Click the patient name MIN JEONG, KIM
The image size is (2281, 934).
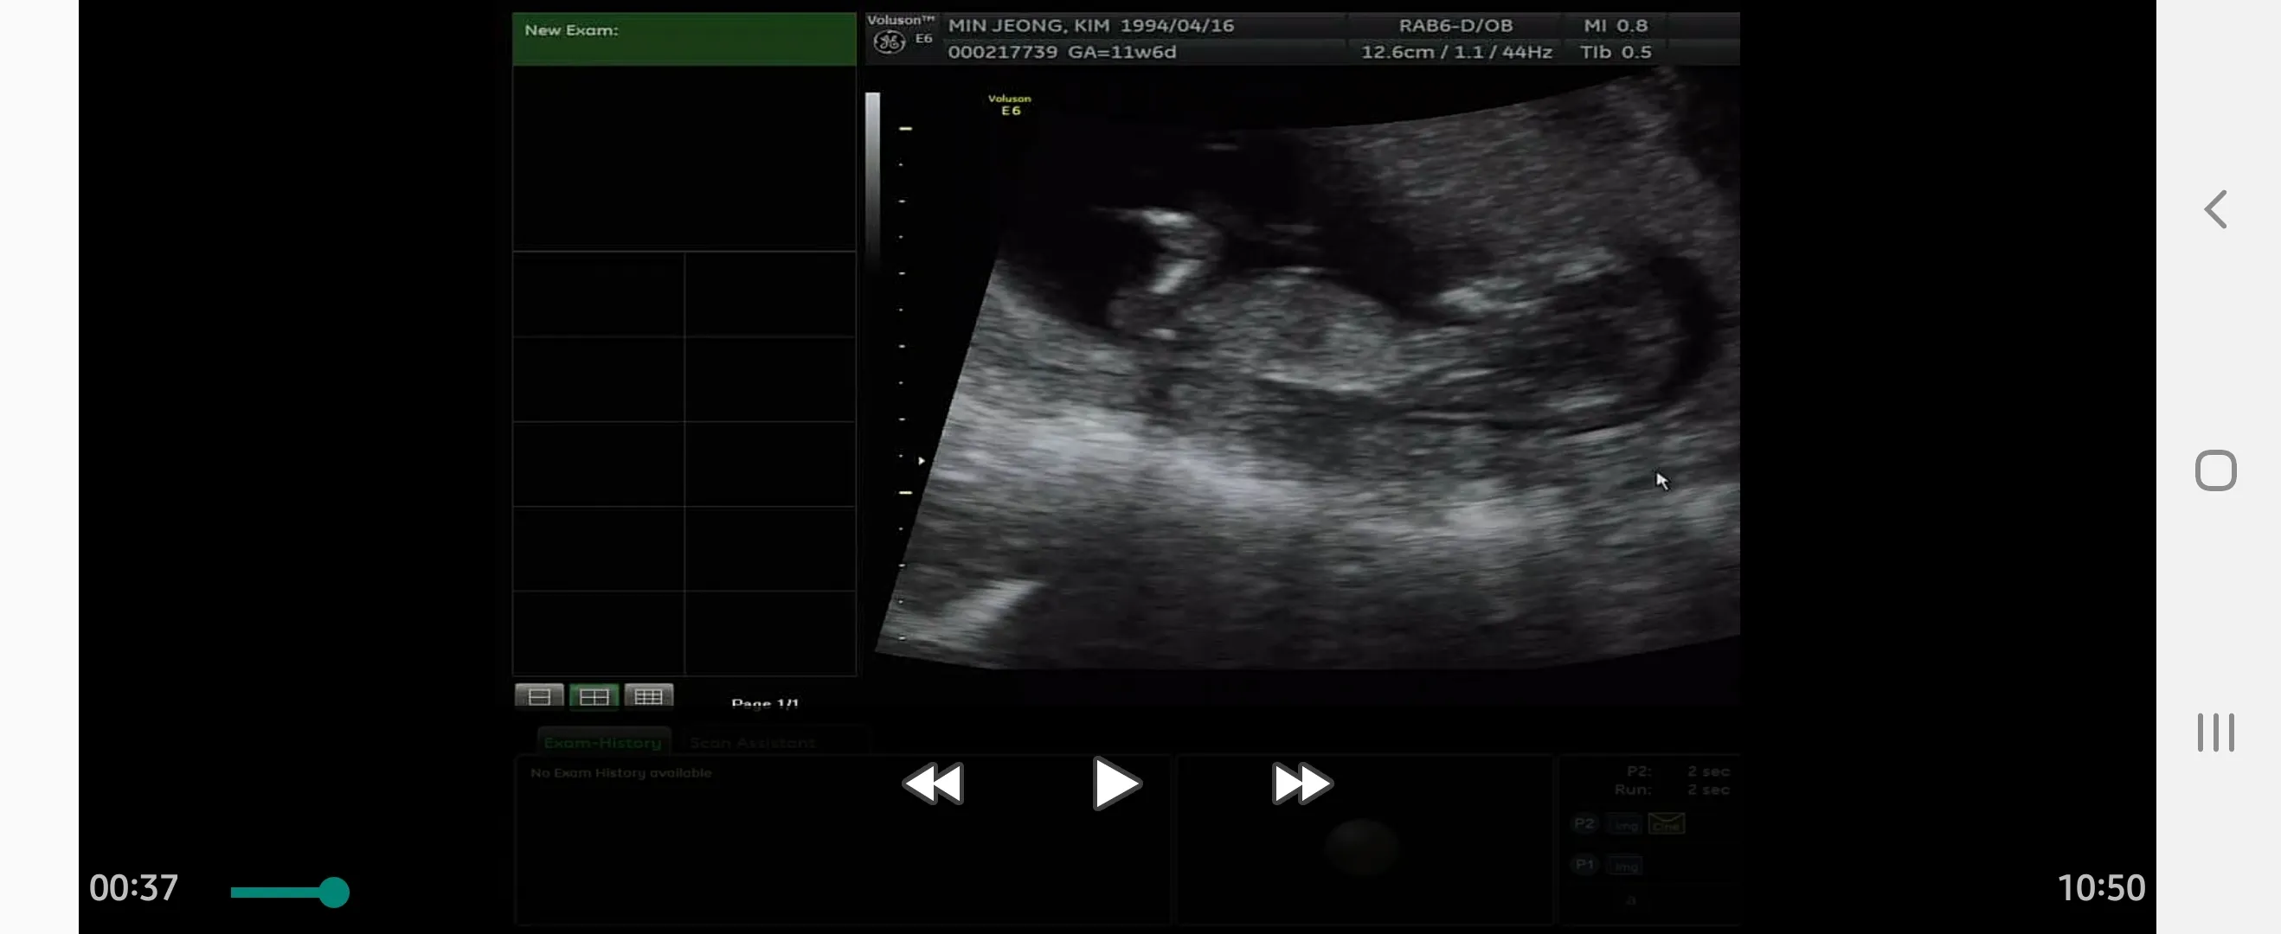point(1027,26)
